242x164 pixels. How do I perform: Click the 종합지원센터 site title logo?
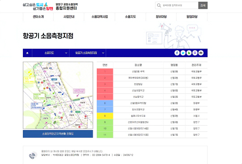pos(66,6)
